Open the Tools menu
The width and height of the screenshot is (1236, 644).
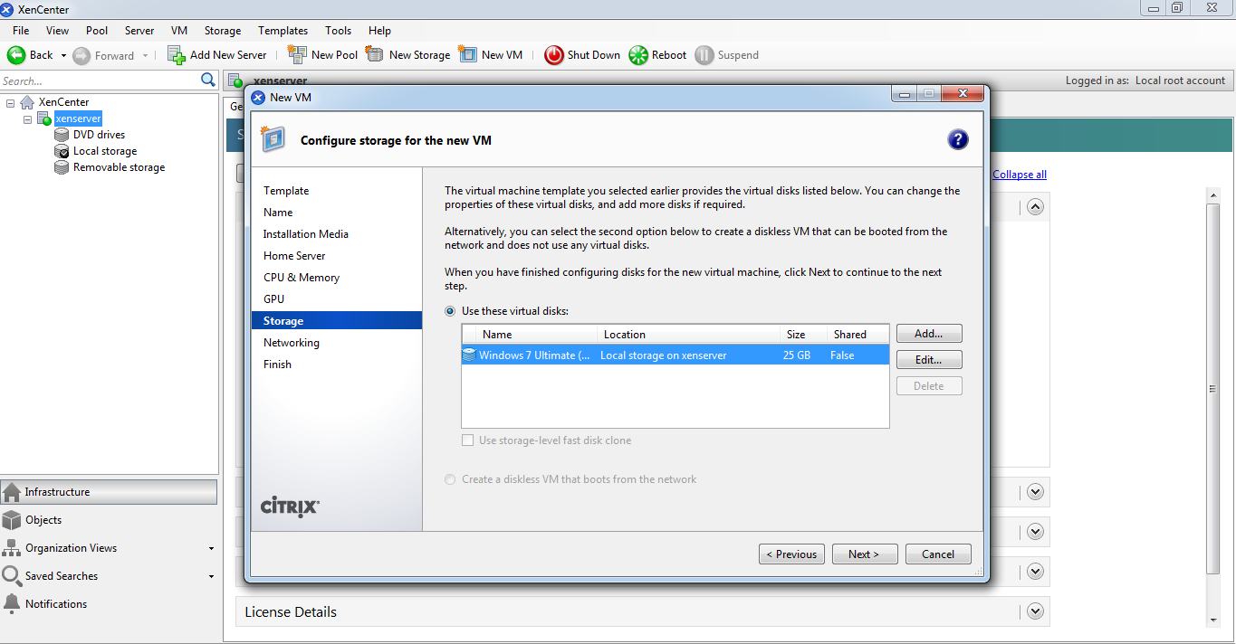point(339,31)
